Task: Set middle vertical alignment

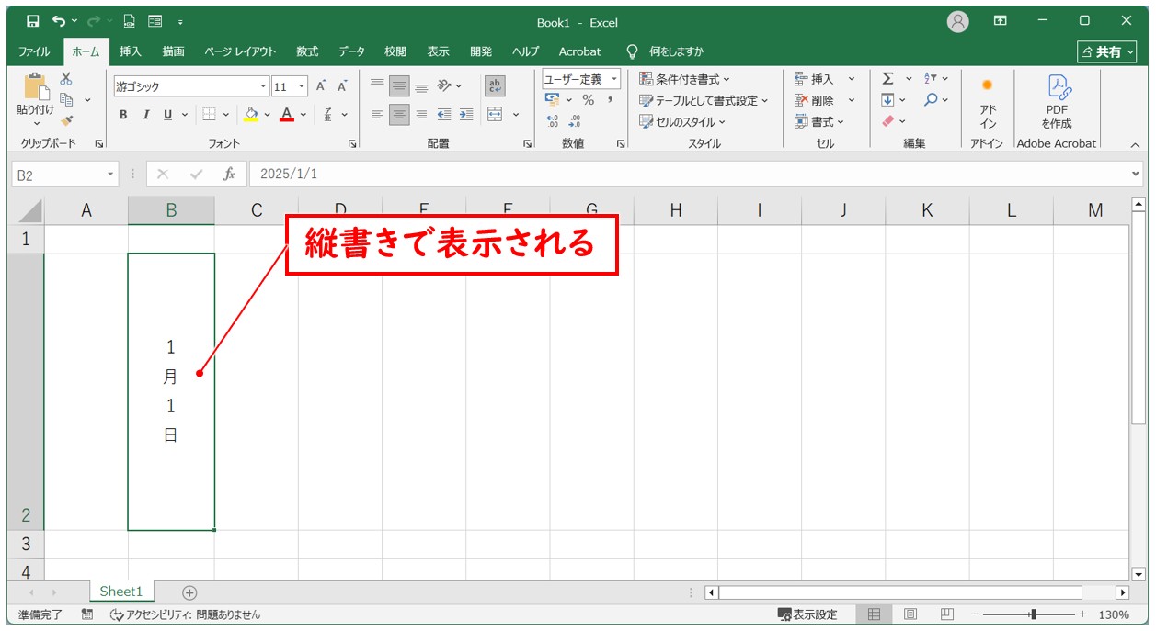Action: point(399,86)
